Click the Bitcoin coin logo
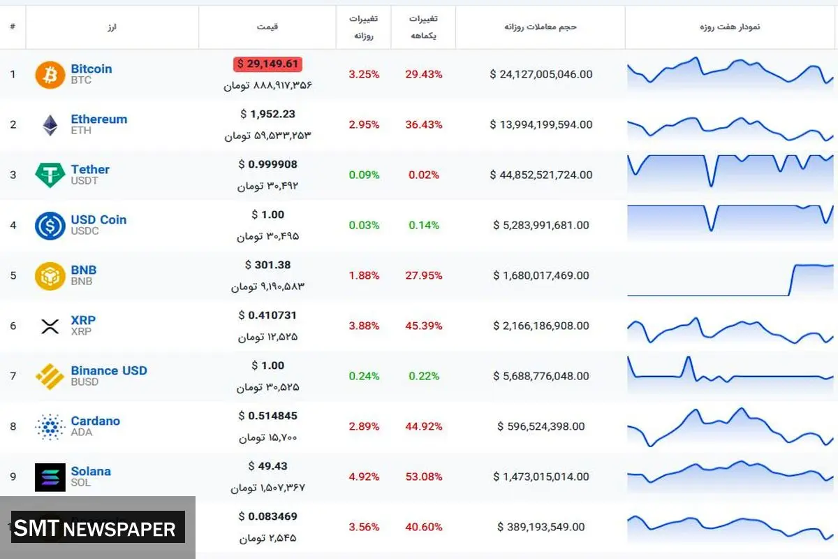838x559 pixels. (50, 75)
